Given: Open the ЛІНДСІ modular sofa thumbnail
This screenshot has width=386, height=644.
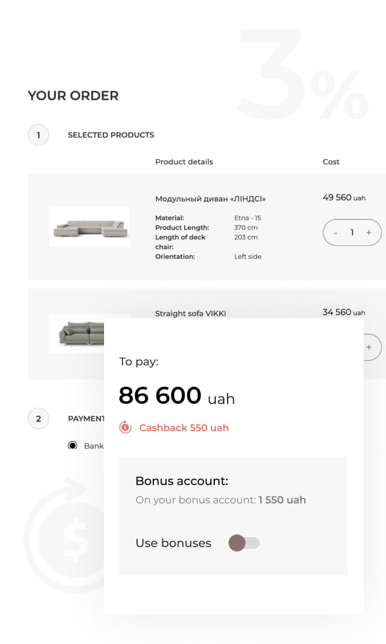Looking at the screenshot, I should pyautogui.click(x=90, y=227).
